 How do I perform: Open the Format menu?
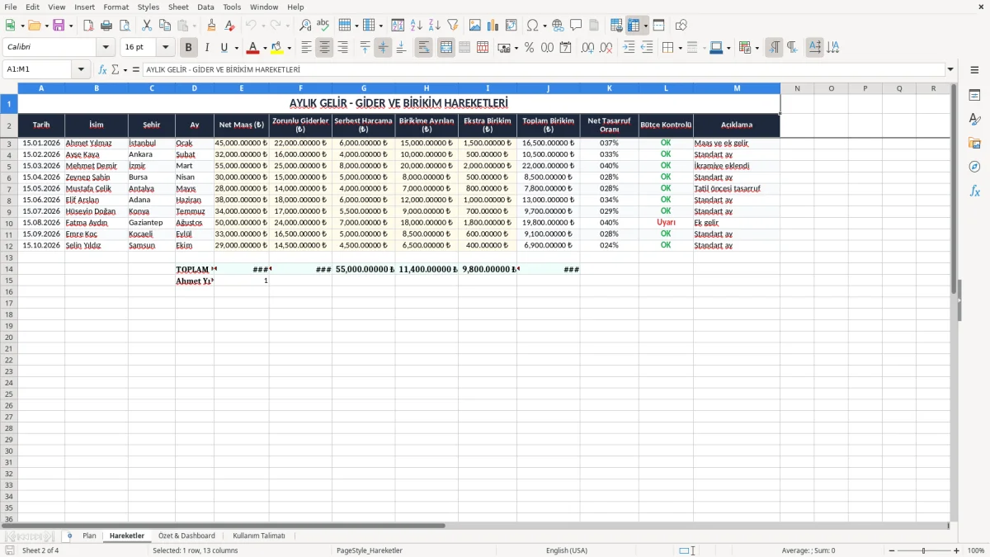[x=115, y=7]
